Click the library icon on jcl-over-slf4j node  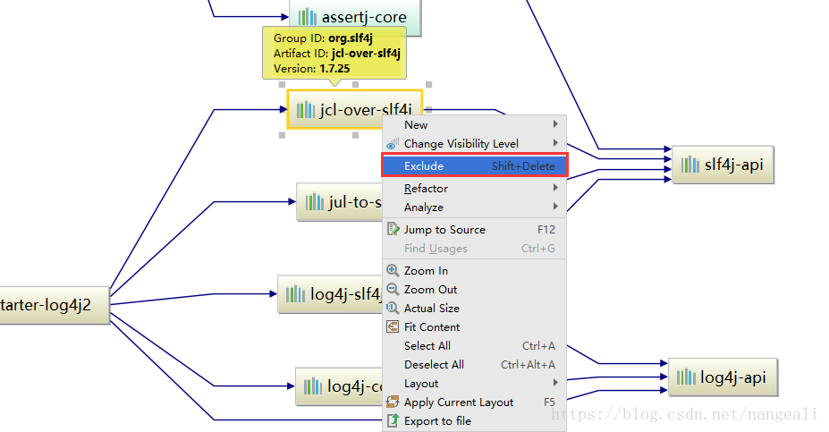click(x=306, y=109)
